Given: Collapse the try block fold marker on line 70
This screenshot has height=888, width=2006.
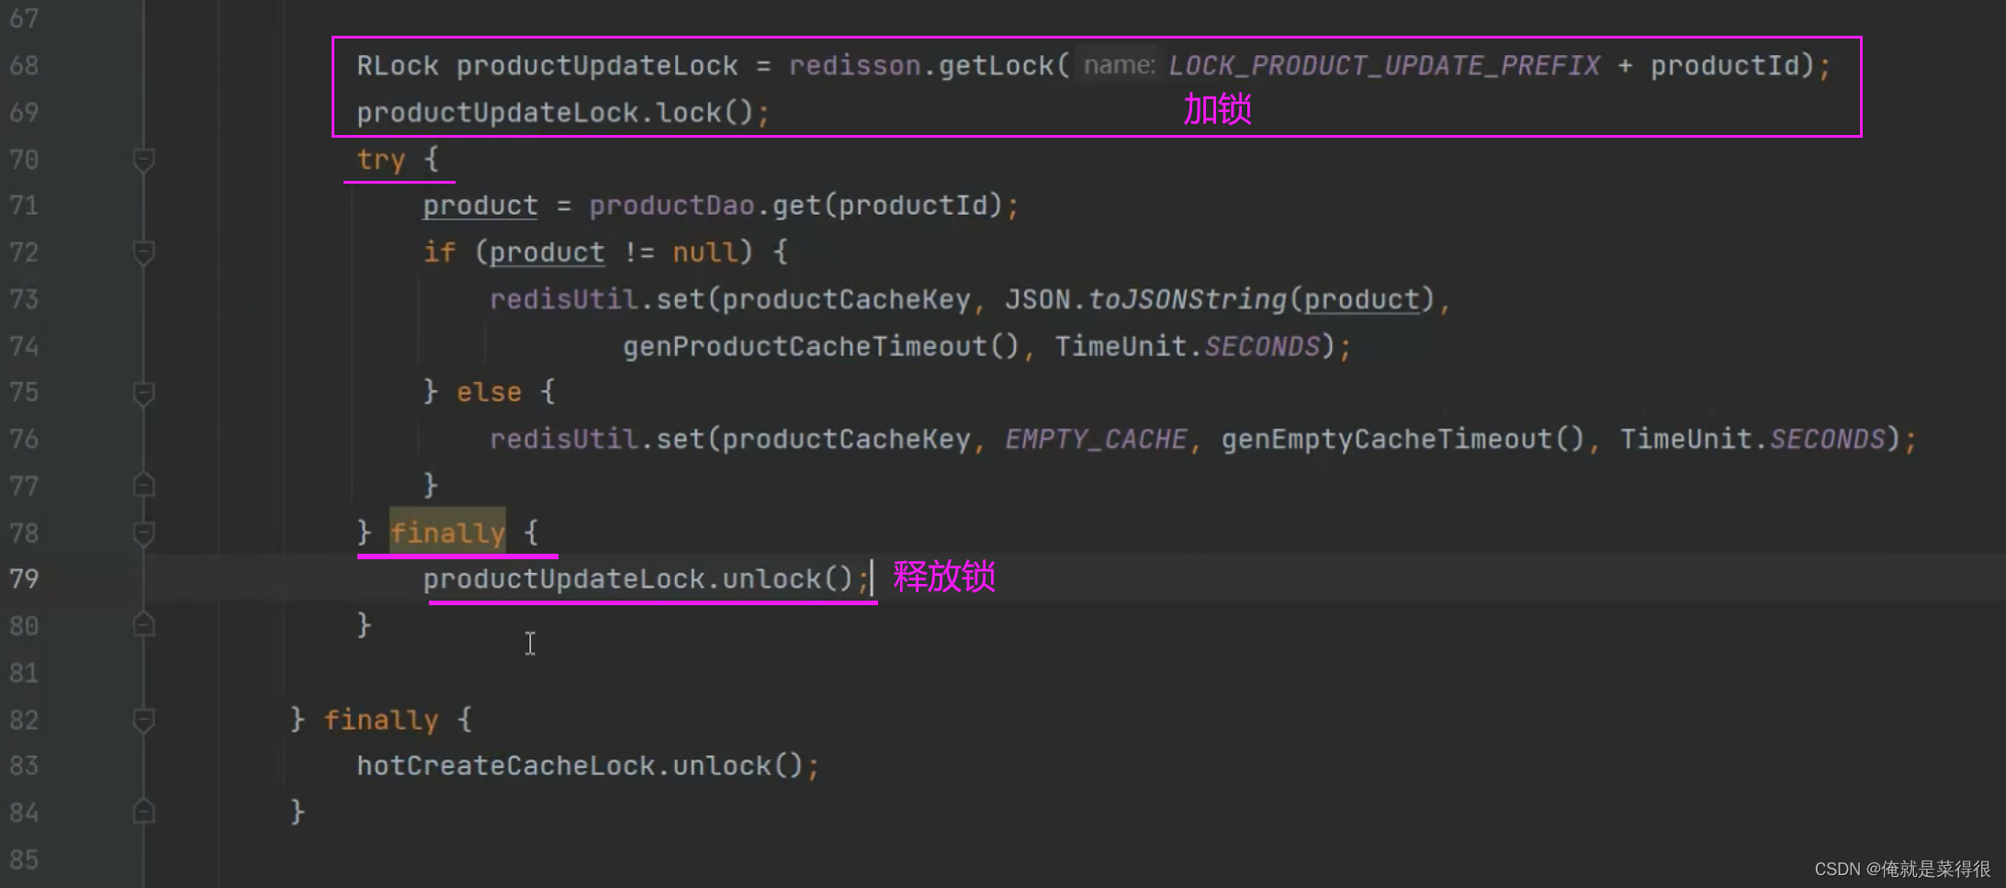Looking at the screenshot, I should tap(143, 160).
